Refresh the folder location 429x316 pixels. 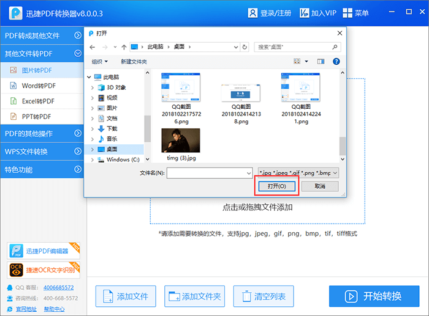(245, 47)
